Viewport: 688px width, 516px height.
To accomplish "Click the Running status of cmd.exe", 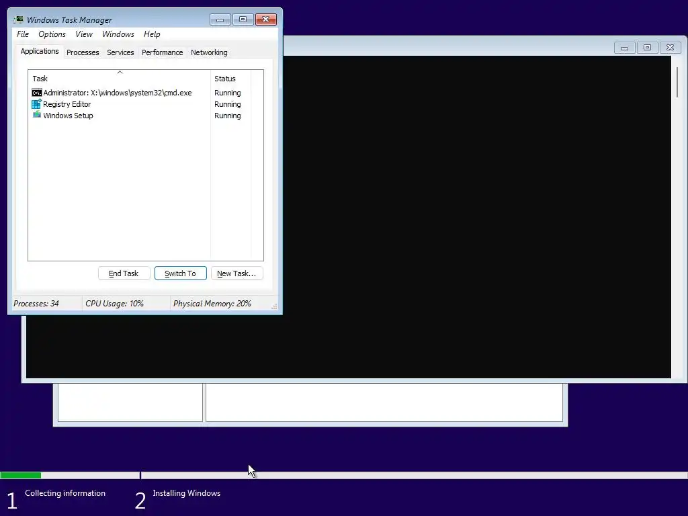I will (x=227, y=93).
